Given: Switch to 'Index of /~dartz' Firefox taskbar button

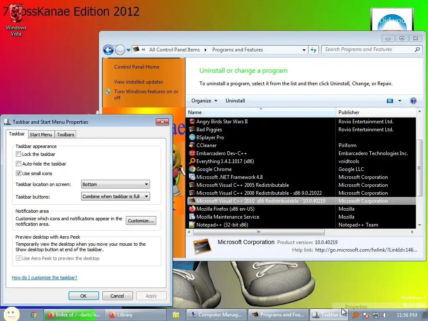Looking at the screenshot, I should 74,315.
